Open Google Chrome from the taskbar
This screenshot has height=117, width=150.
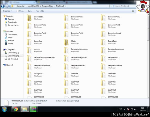click(16, 109)
